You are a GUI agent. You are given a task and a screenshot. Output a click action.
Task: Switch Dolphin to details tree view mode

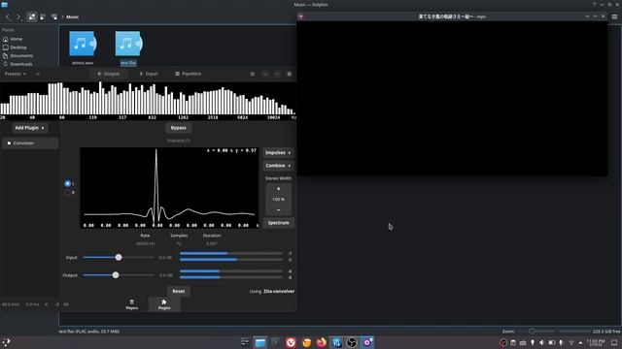pos(54,16)
